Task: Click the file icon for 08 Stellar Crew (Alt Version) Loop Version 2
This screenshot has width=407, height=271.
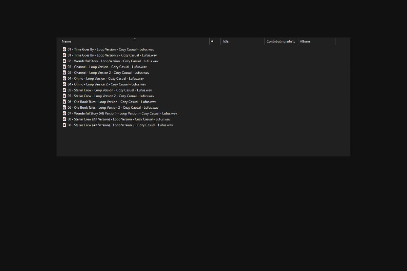Action: [x=64, y=125]
